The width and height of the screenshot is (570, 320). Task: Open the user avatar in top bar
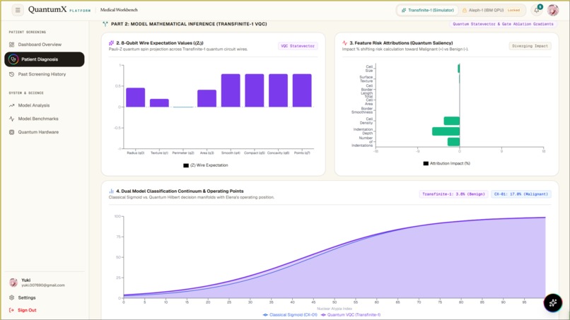(x=553, y=10)
